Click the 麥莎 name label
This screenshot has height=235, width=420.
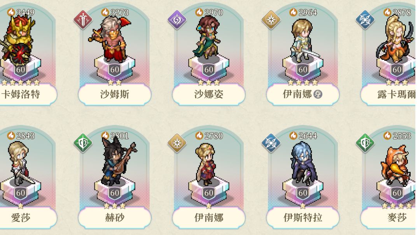[x=397, y=218]
